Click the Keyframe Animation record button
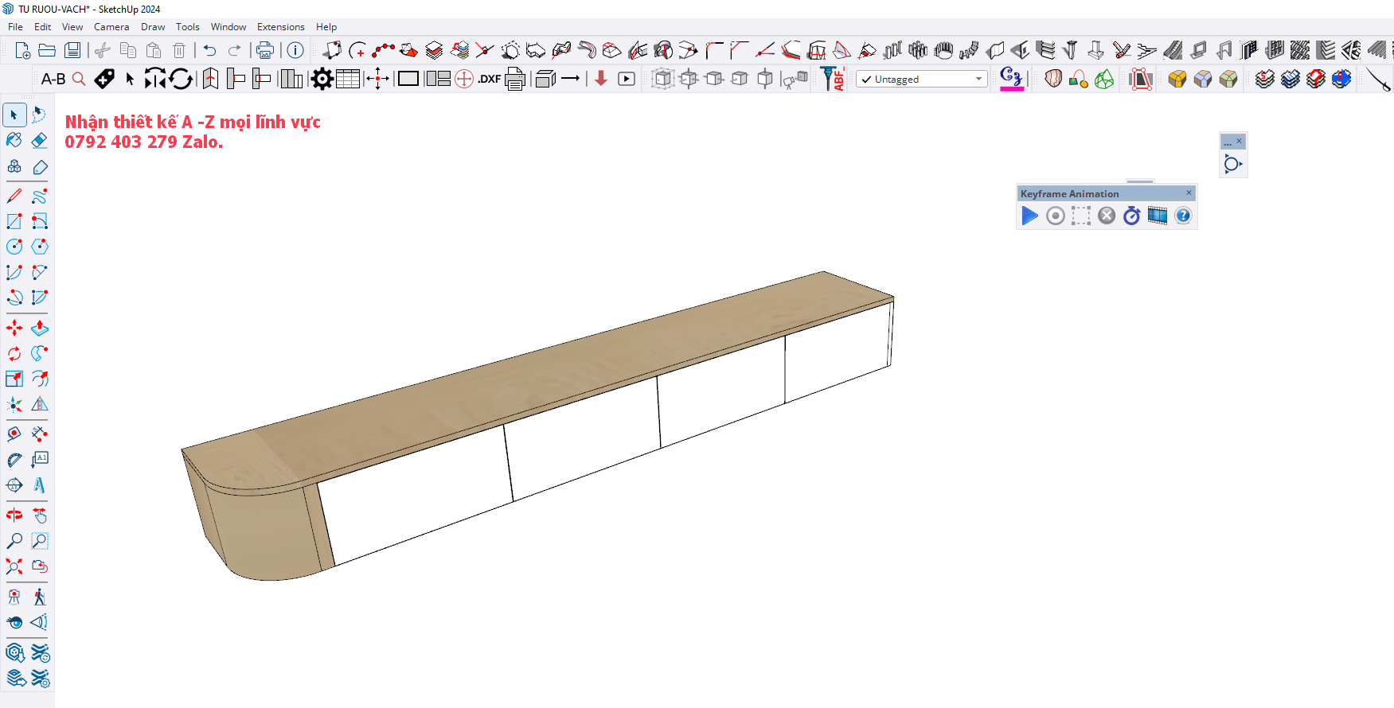The height and width of the screenshot is (708, 1394). pos(1055,216)
